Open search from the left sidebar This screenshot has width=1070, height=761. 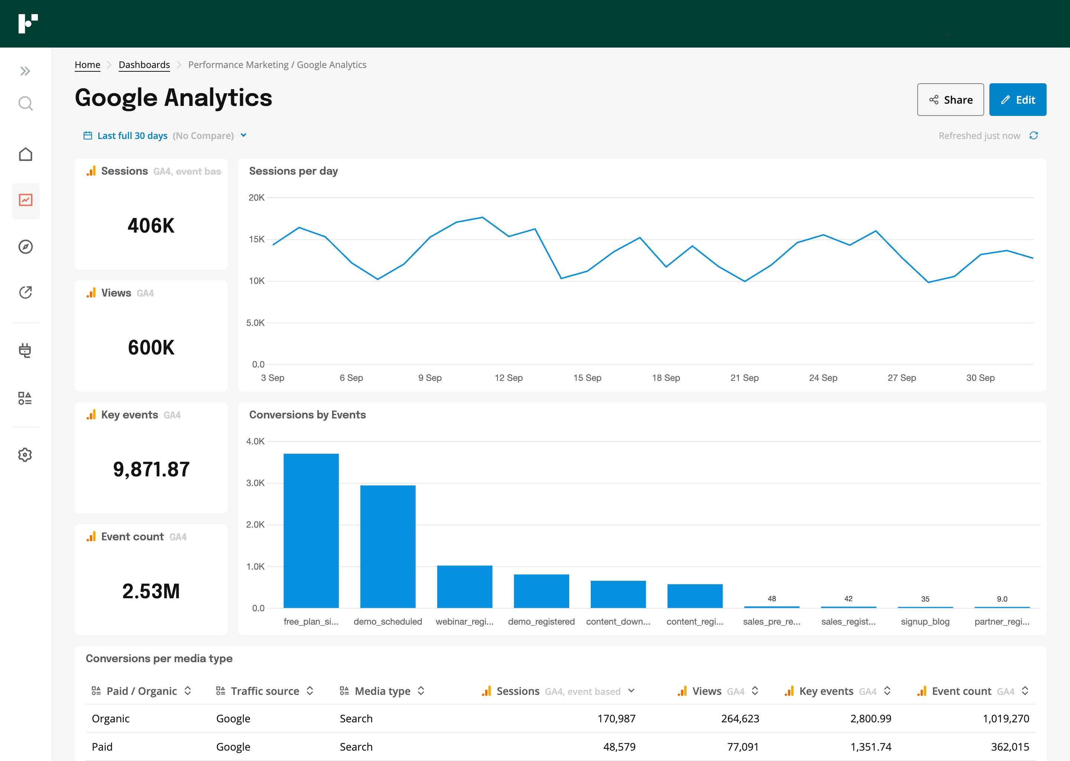(x=25, y=103)
